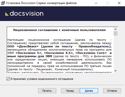Image resolution: width=125 pixels, height=97 pixels.
Task: Click the bold text 'ООО «ДоксВижн»'
Action: click(x=23, y=46)
